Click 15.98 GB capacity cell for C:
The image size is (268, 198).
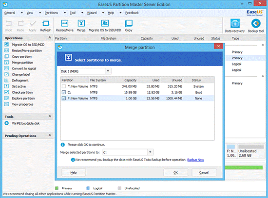(x=130, y=92)
